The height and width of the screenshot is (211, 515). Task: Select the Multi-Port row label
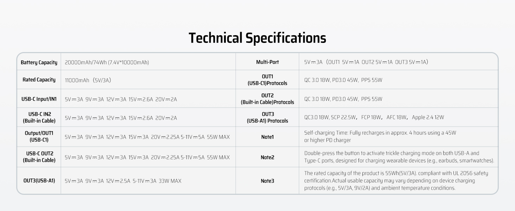(267, 62)
